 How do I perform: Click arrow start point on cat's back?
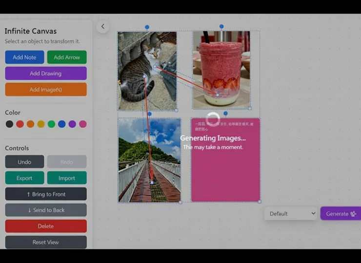(144, 76)
